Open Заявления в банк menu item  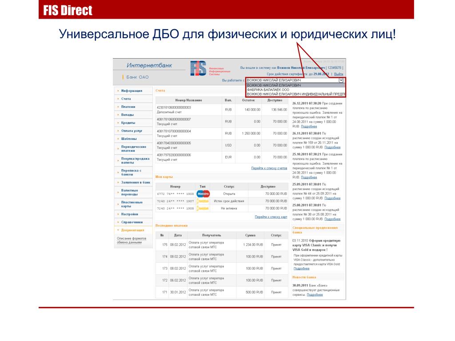133,182
